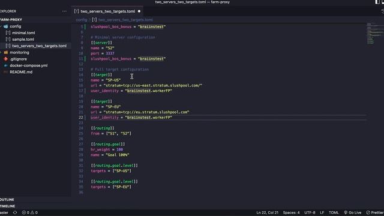
Task: Open minimal.toml in the Explorer
Action: (23, 33)
